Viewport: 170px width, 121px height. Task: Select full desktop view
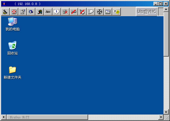[108, 11]
